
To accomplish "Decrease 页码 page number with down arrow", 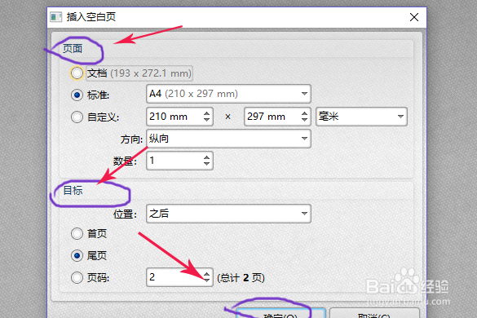I will (206, 280).
